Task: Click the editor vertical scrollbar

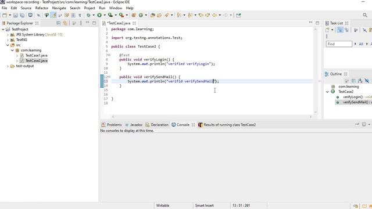Action: (315, 71)
